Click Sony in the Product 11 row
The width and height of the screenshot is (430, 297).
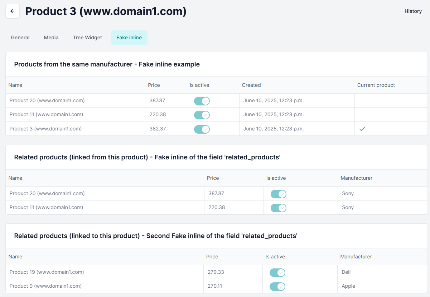tap(348, 207)
